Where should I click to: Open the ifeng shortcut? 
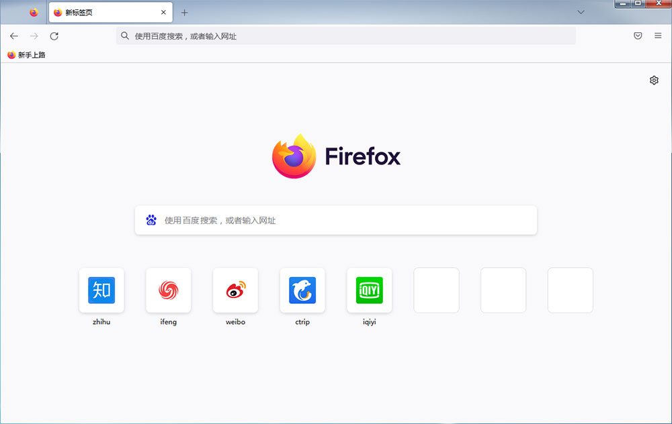click(x=168, y=290)
